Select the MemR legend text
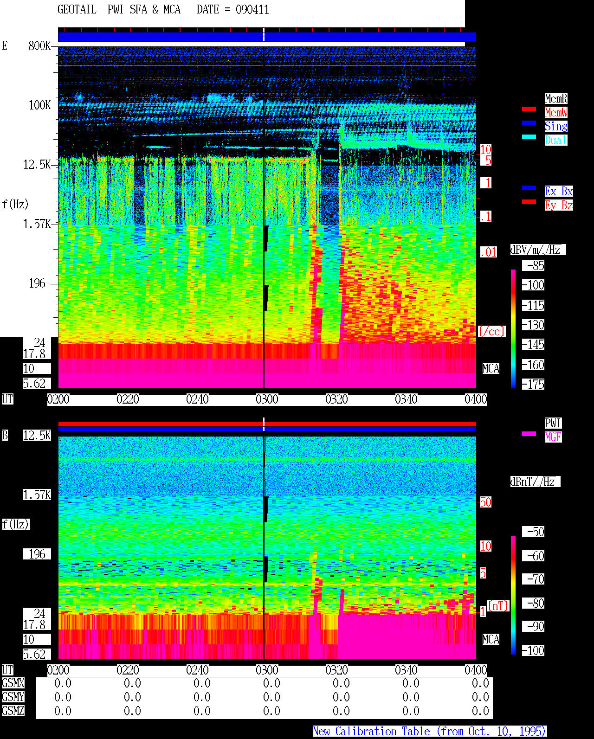Screen dimensions: 594x739 tap(556, 98)
